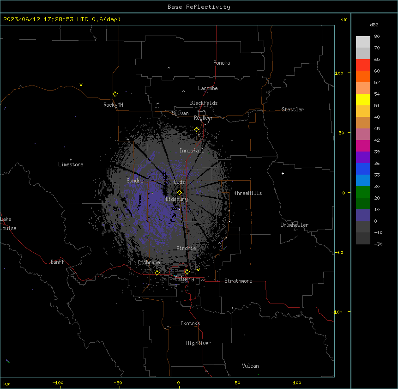Pick the blue 33-36 dBZ legend swatch
Screen dimensions: 398x389
(x=363, y=169)
